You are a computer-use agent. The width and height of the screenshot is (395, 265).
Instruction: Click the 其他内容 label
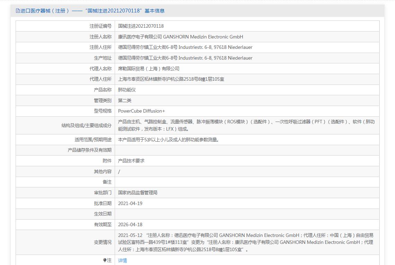point(103,171)
